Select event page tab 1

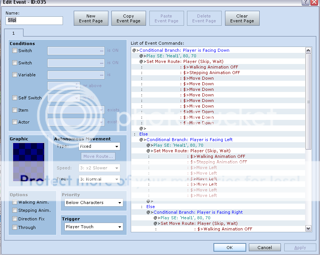tap(14, 33)
